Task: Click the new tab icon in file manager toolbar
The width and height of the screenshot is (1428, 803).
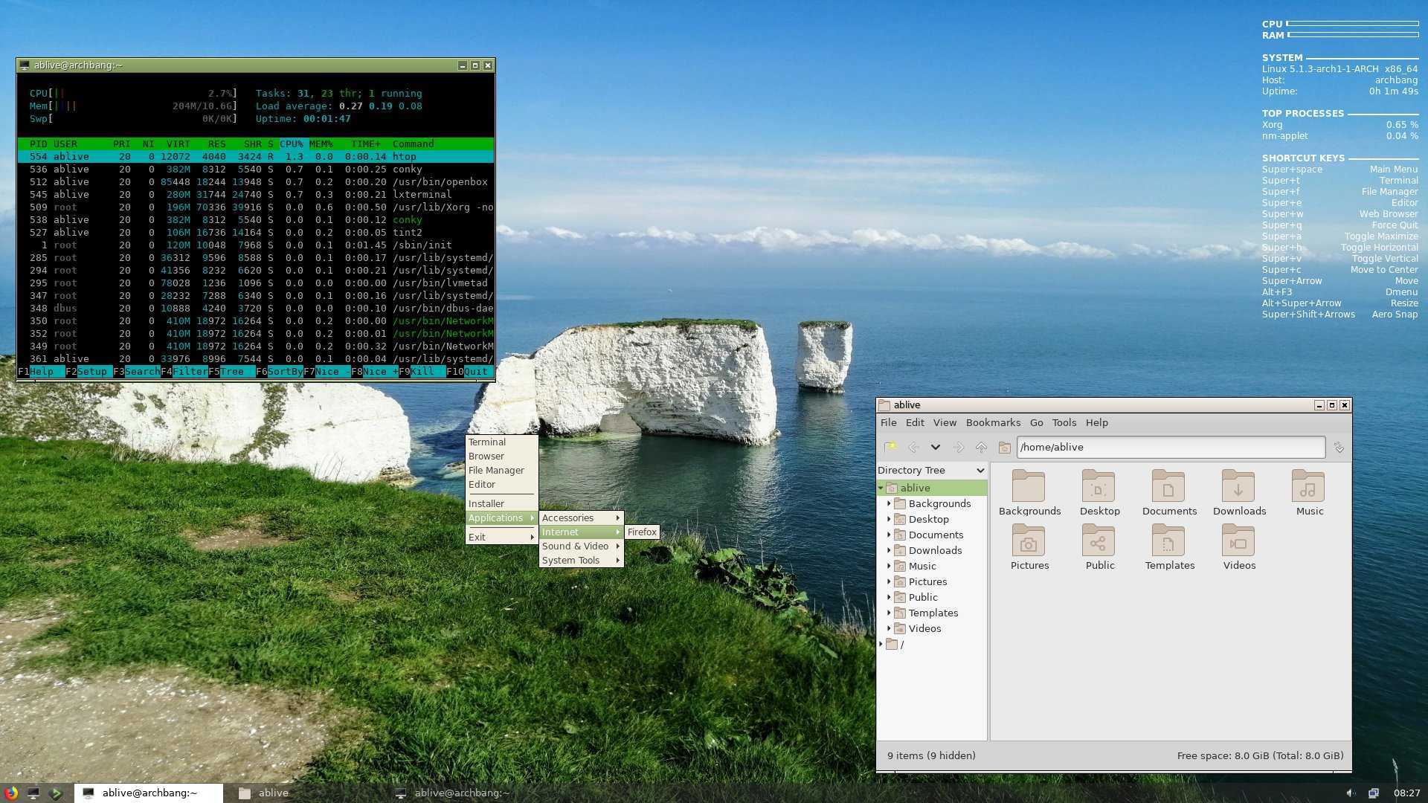Action: point(890,447)
